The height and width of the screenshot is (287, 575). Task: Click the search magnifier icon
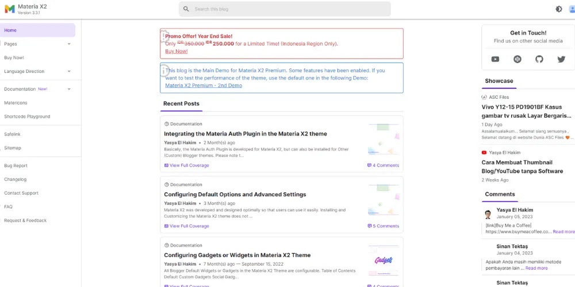(x=186, y=9)
